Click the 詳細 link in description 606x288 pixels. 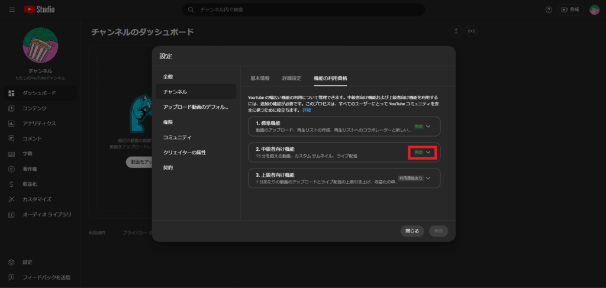307,111
